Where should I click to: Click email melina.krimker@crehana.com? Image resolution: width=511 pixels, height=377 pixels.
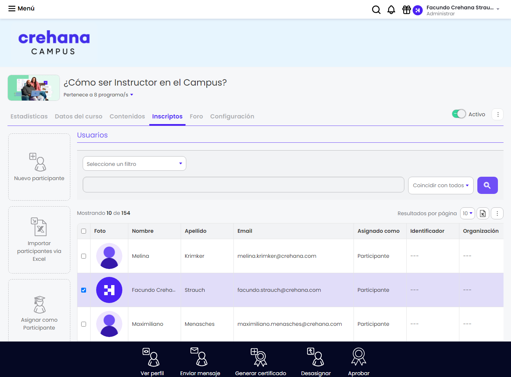[277, 256]
